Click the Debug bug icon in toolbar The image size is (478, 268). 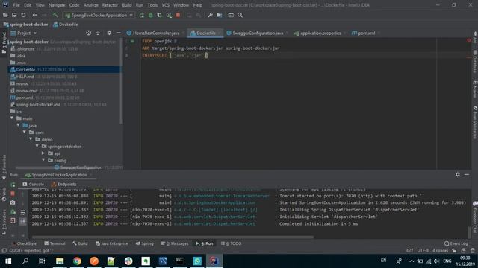[x=151, y=15]
